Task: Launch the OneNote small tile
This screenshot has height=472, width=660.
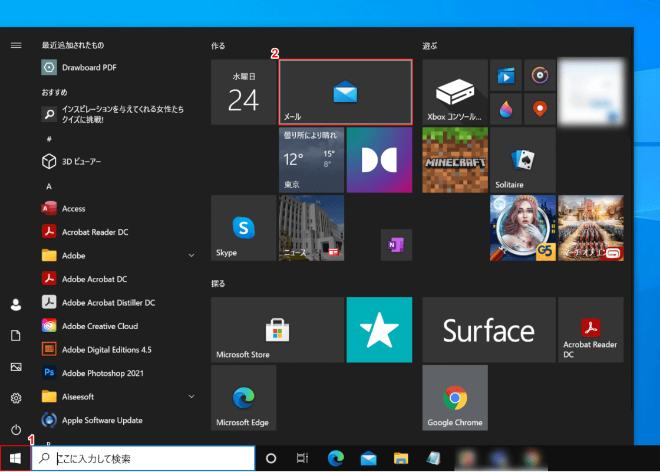Action: tap(396, 245)
